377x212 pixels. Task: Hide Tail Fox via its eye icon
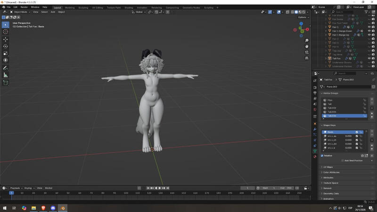[x=369, y=58]
